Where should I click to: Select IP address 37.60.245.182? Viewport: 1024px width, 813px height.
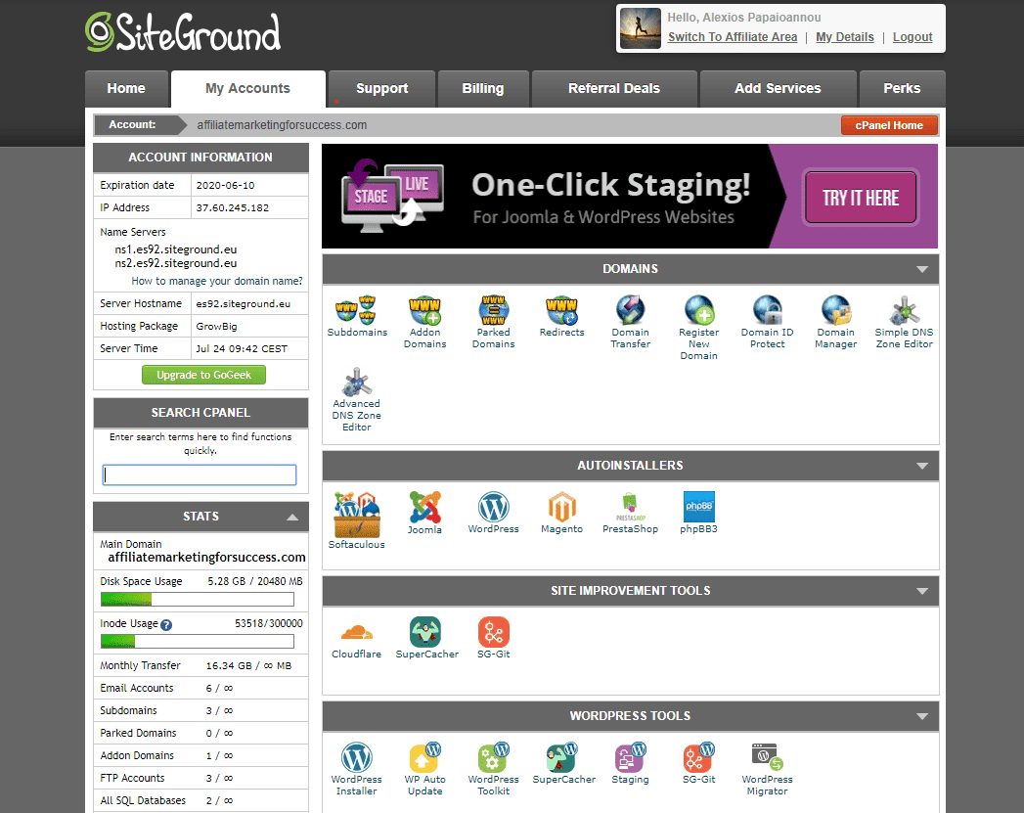pos(233,207)
